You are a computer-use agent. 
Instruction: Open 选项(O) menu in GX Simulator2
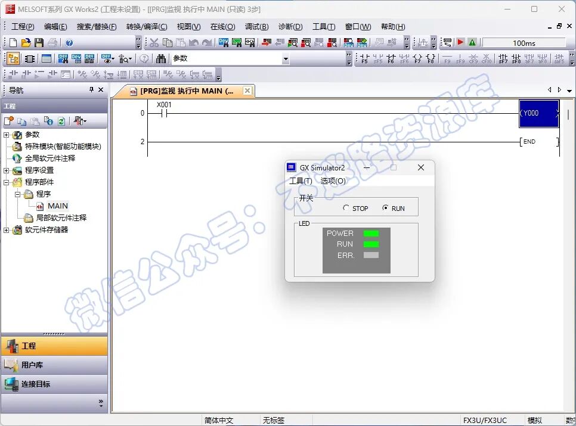(333, 181)
